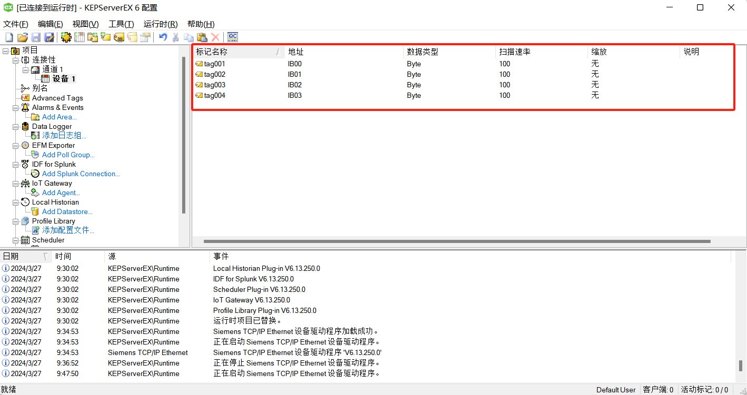
Task: Click the blue Undo arrow icon
Action: click(x=163, y=37)
